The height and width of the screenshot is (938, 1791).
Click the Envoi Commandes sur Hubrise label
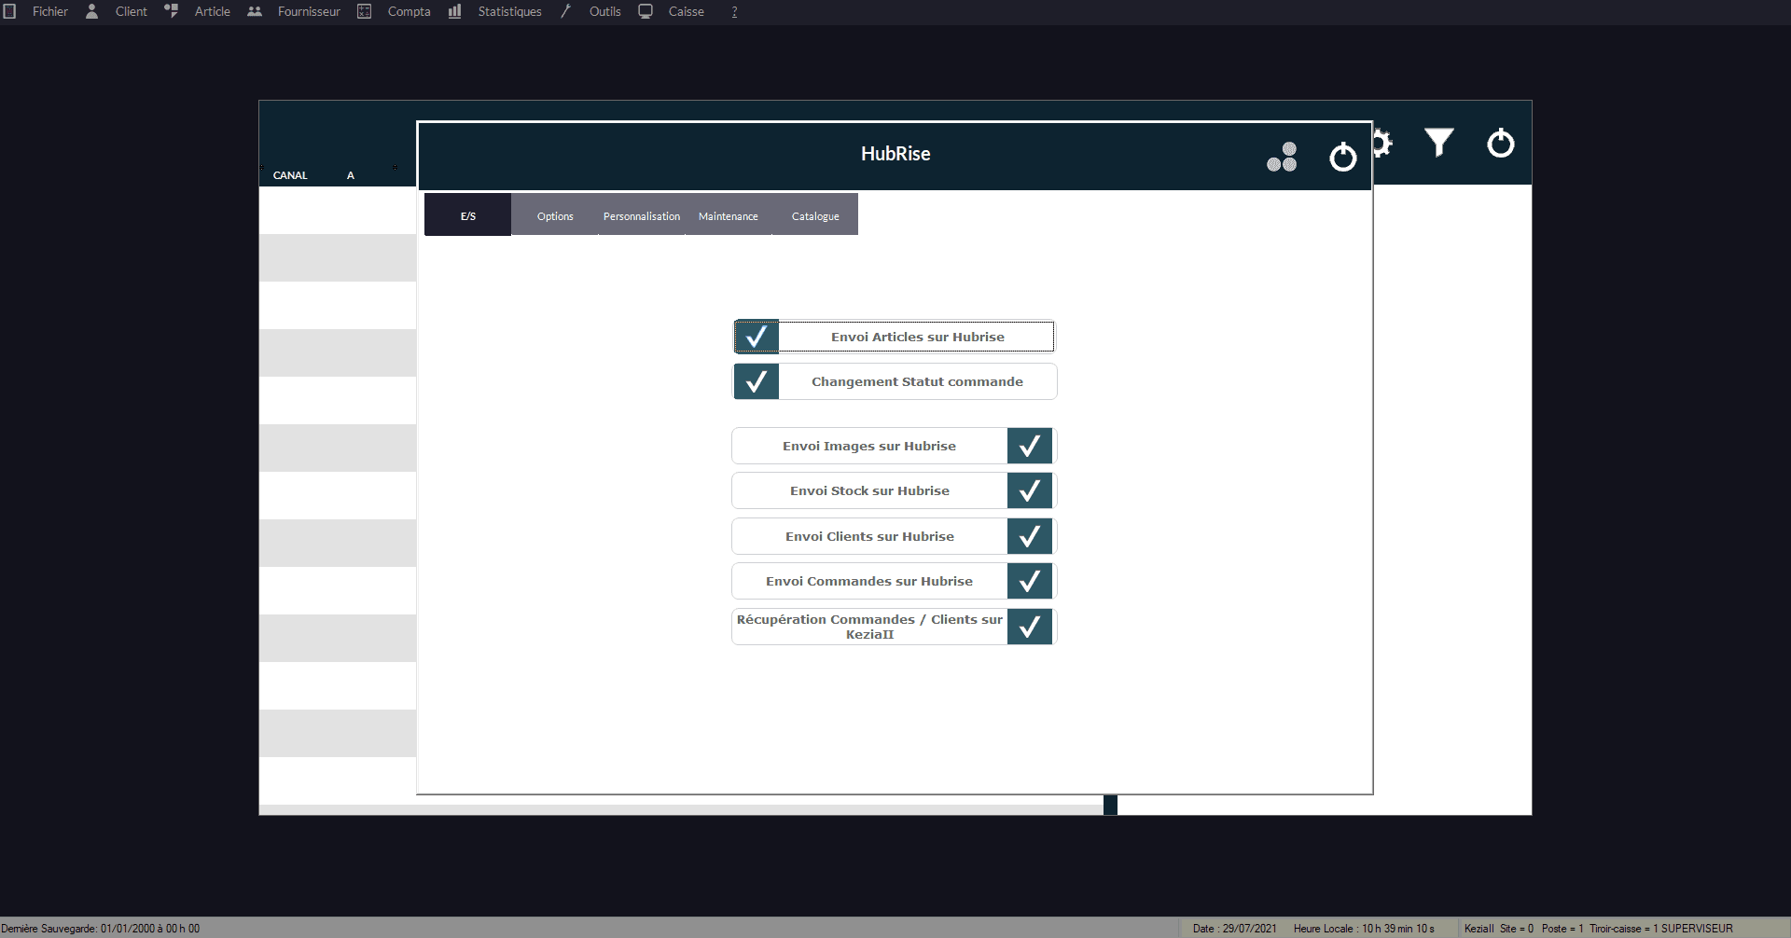[869, 582]
